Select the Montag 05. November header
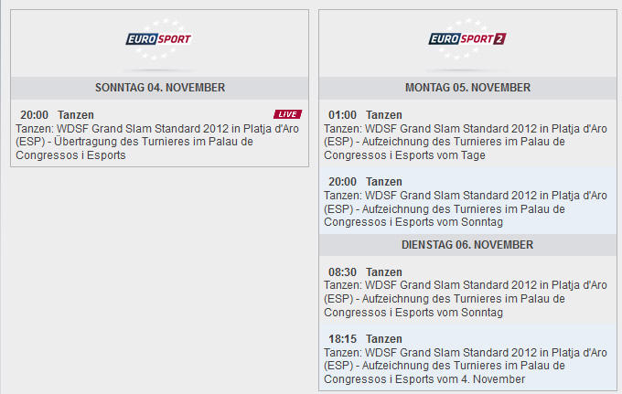The height and width of the screenshot is (394, 622). click(x=467, y=88)
